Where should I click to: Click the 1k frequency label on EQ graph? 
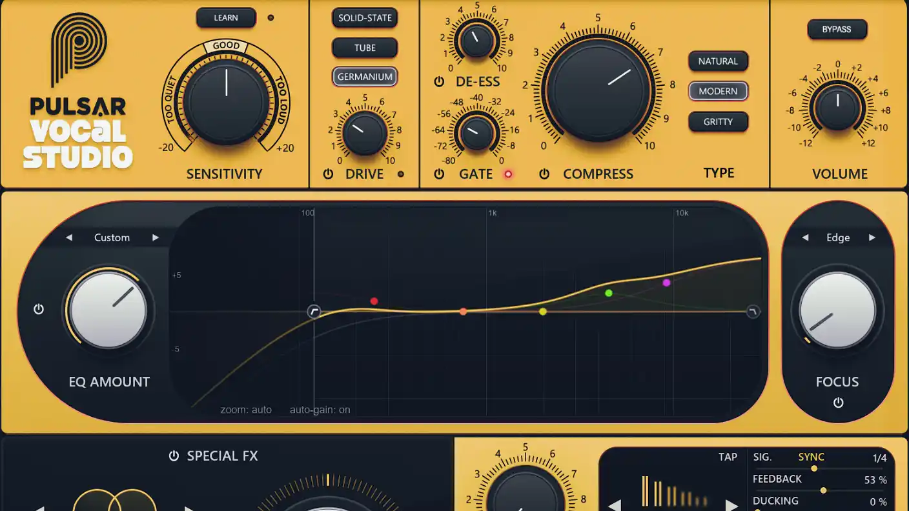point(493,213)
